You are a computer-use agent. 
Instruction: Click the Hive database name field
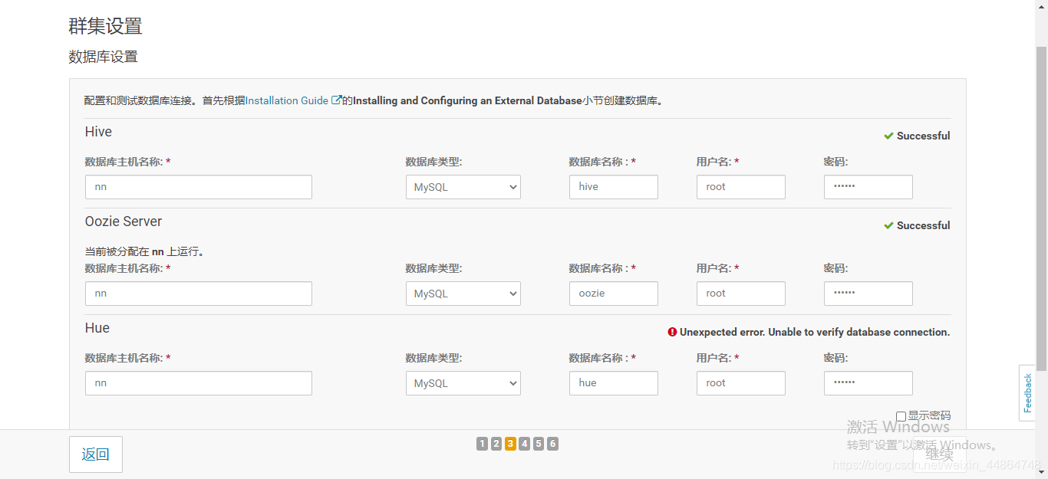tap(614, 187)
